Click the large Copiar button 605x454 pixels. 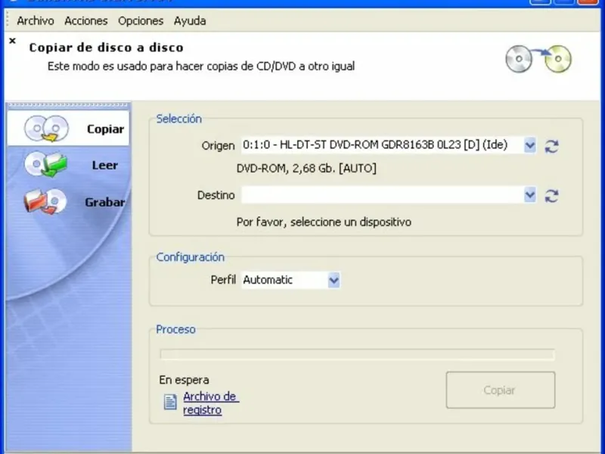501,390
